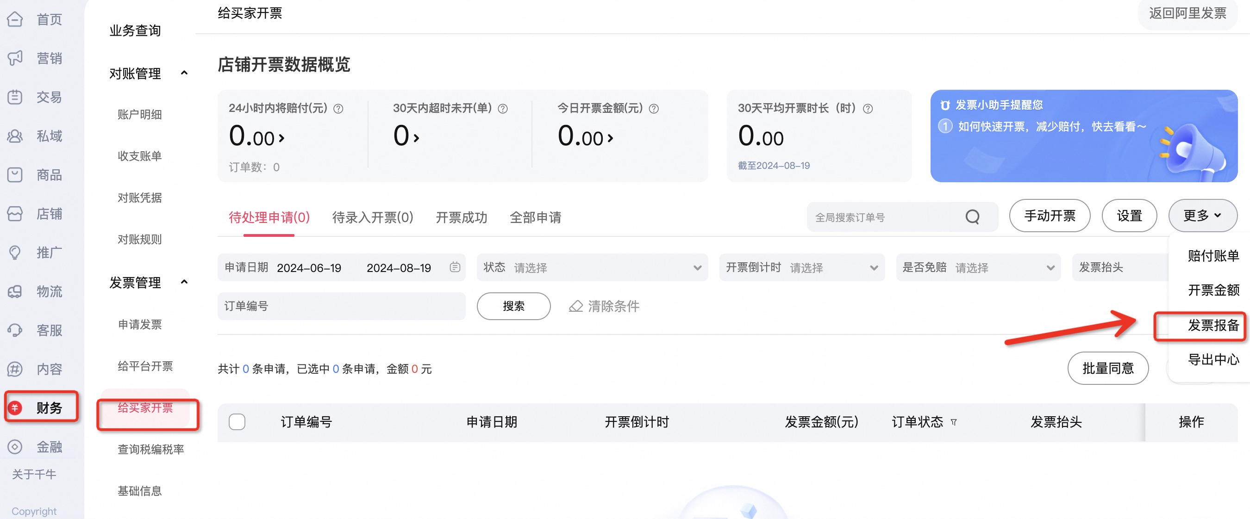Click the magnifier icon in global order search

click(x=972, y=217)
